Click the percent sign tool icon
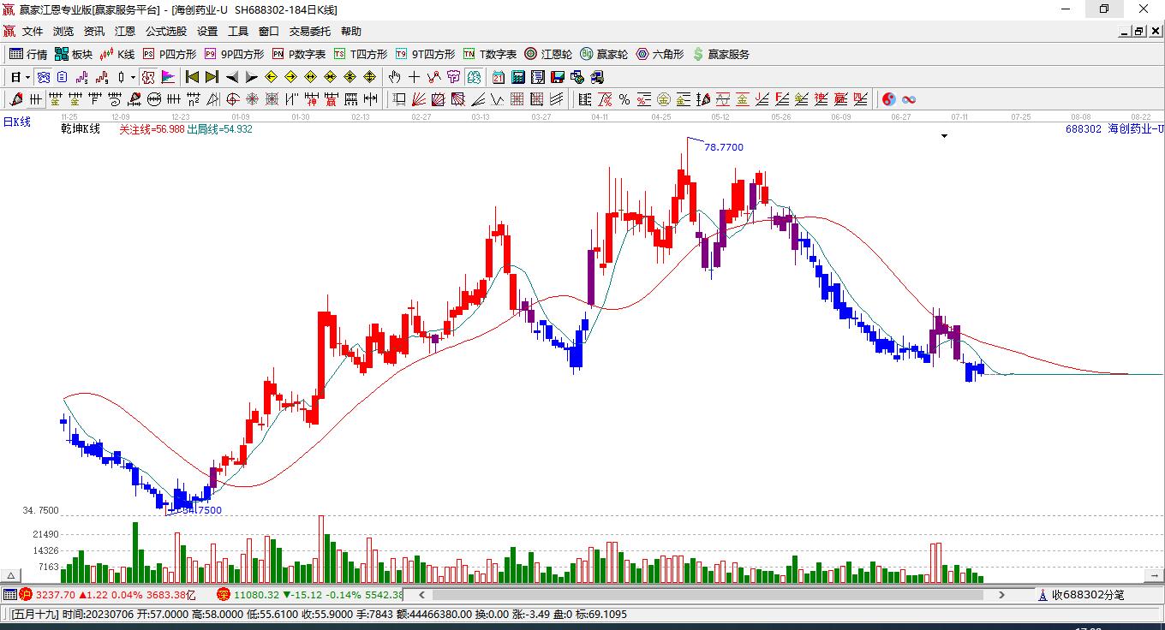 (x=624, y=99)
